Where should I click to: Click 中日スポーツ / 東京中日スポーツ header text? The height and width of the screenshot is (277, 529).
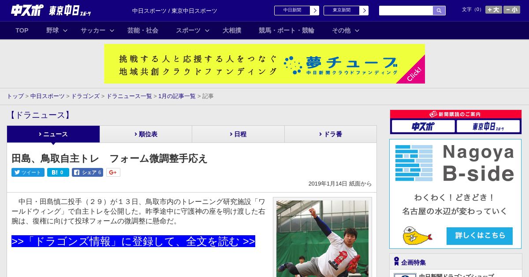pyautogui.click(x=175, y=11)
